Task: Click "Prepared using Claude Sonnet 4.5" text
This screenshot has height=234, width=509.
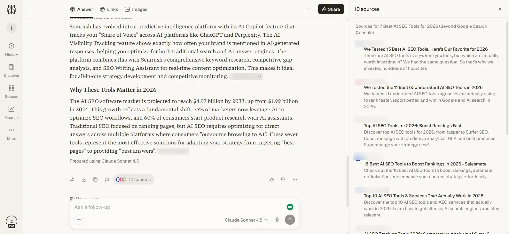Action: coord(104,161)
